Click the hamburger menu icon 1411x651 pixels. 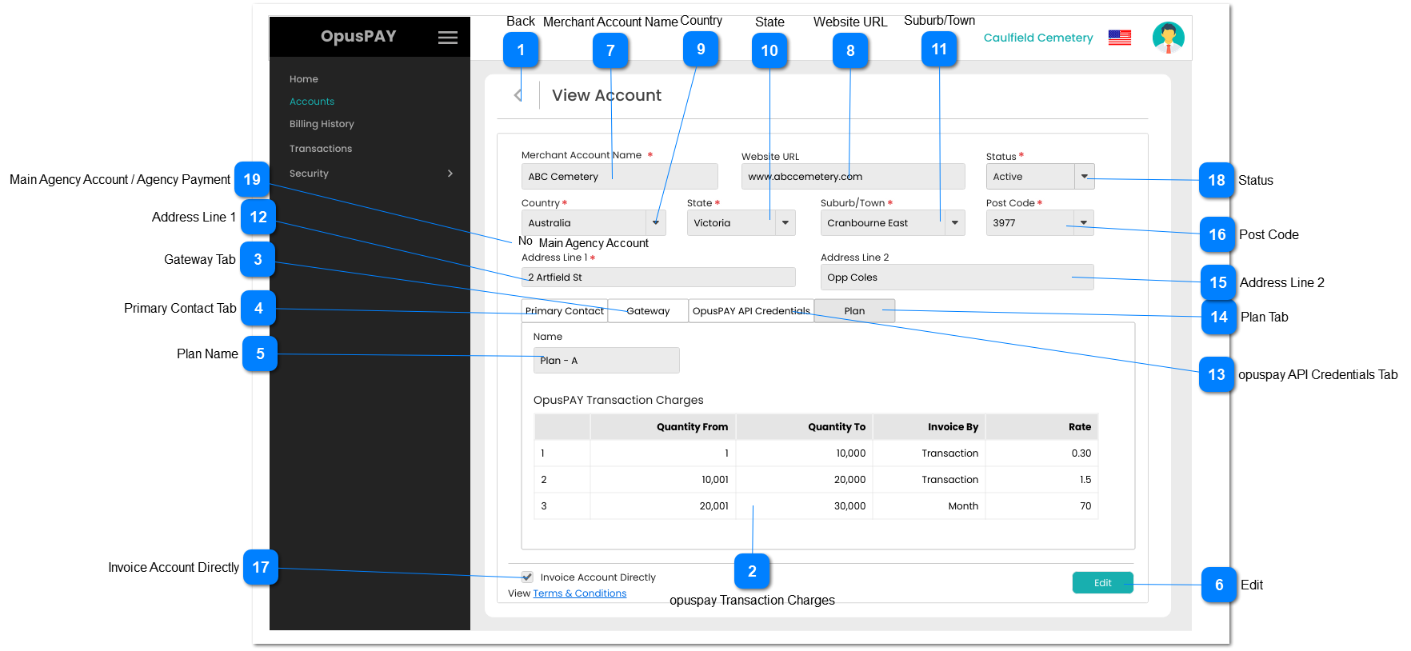tap(448, 38)
